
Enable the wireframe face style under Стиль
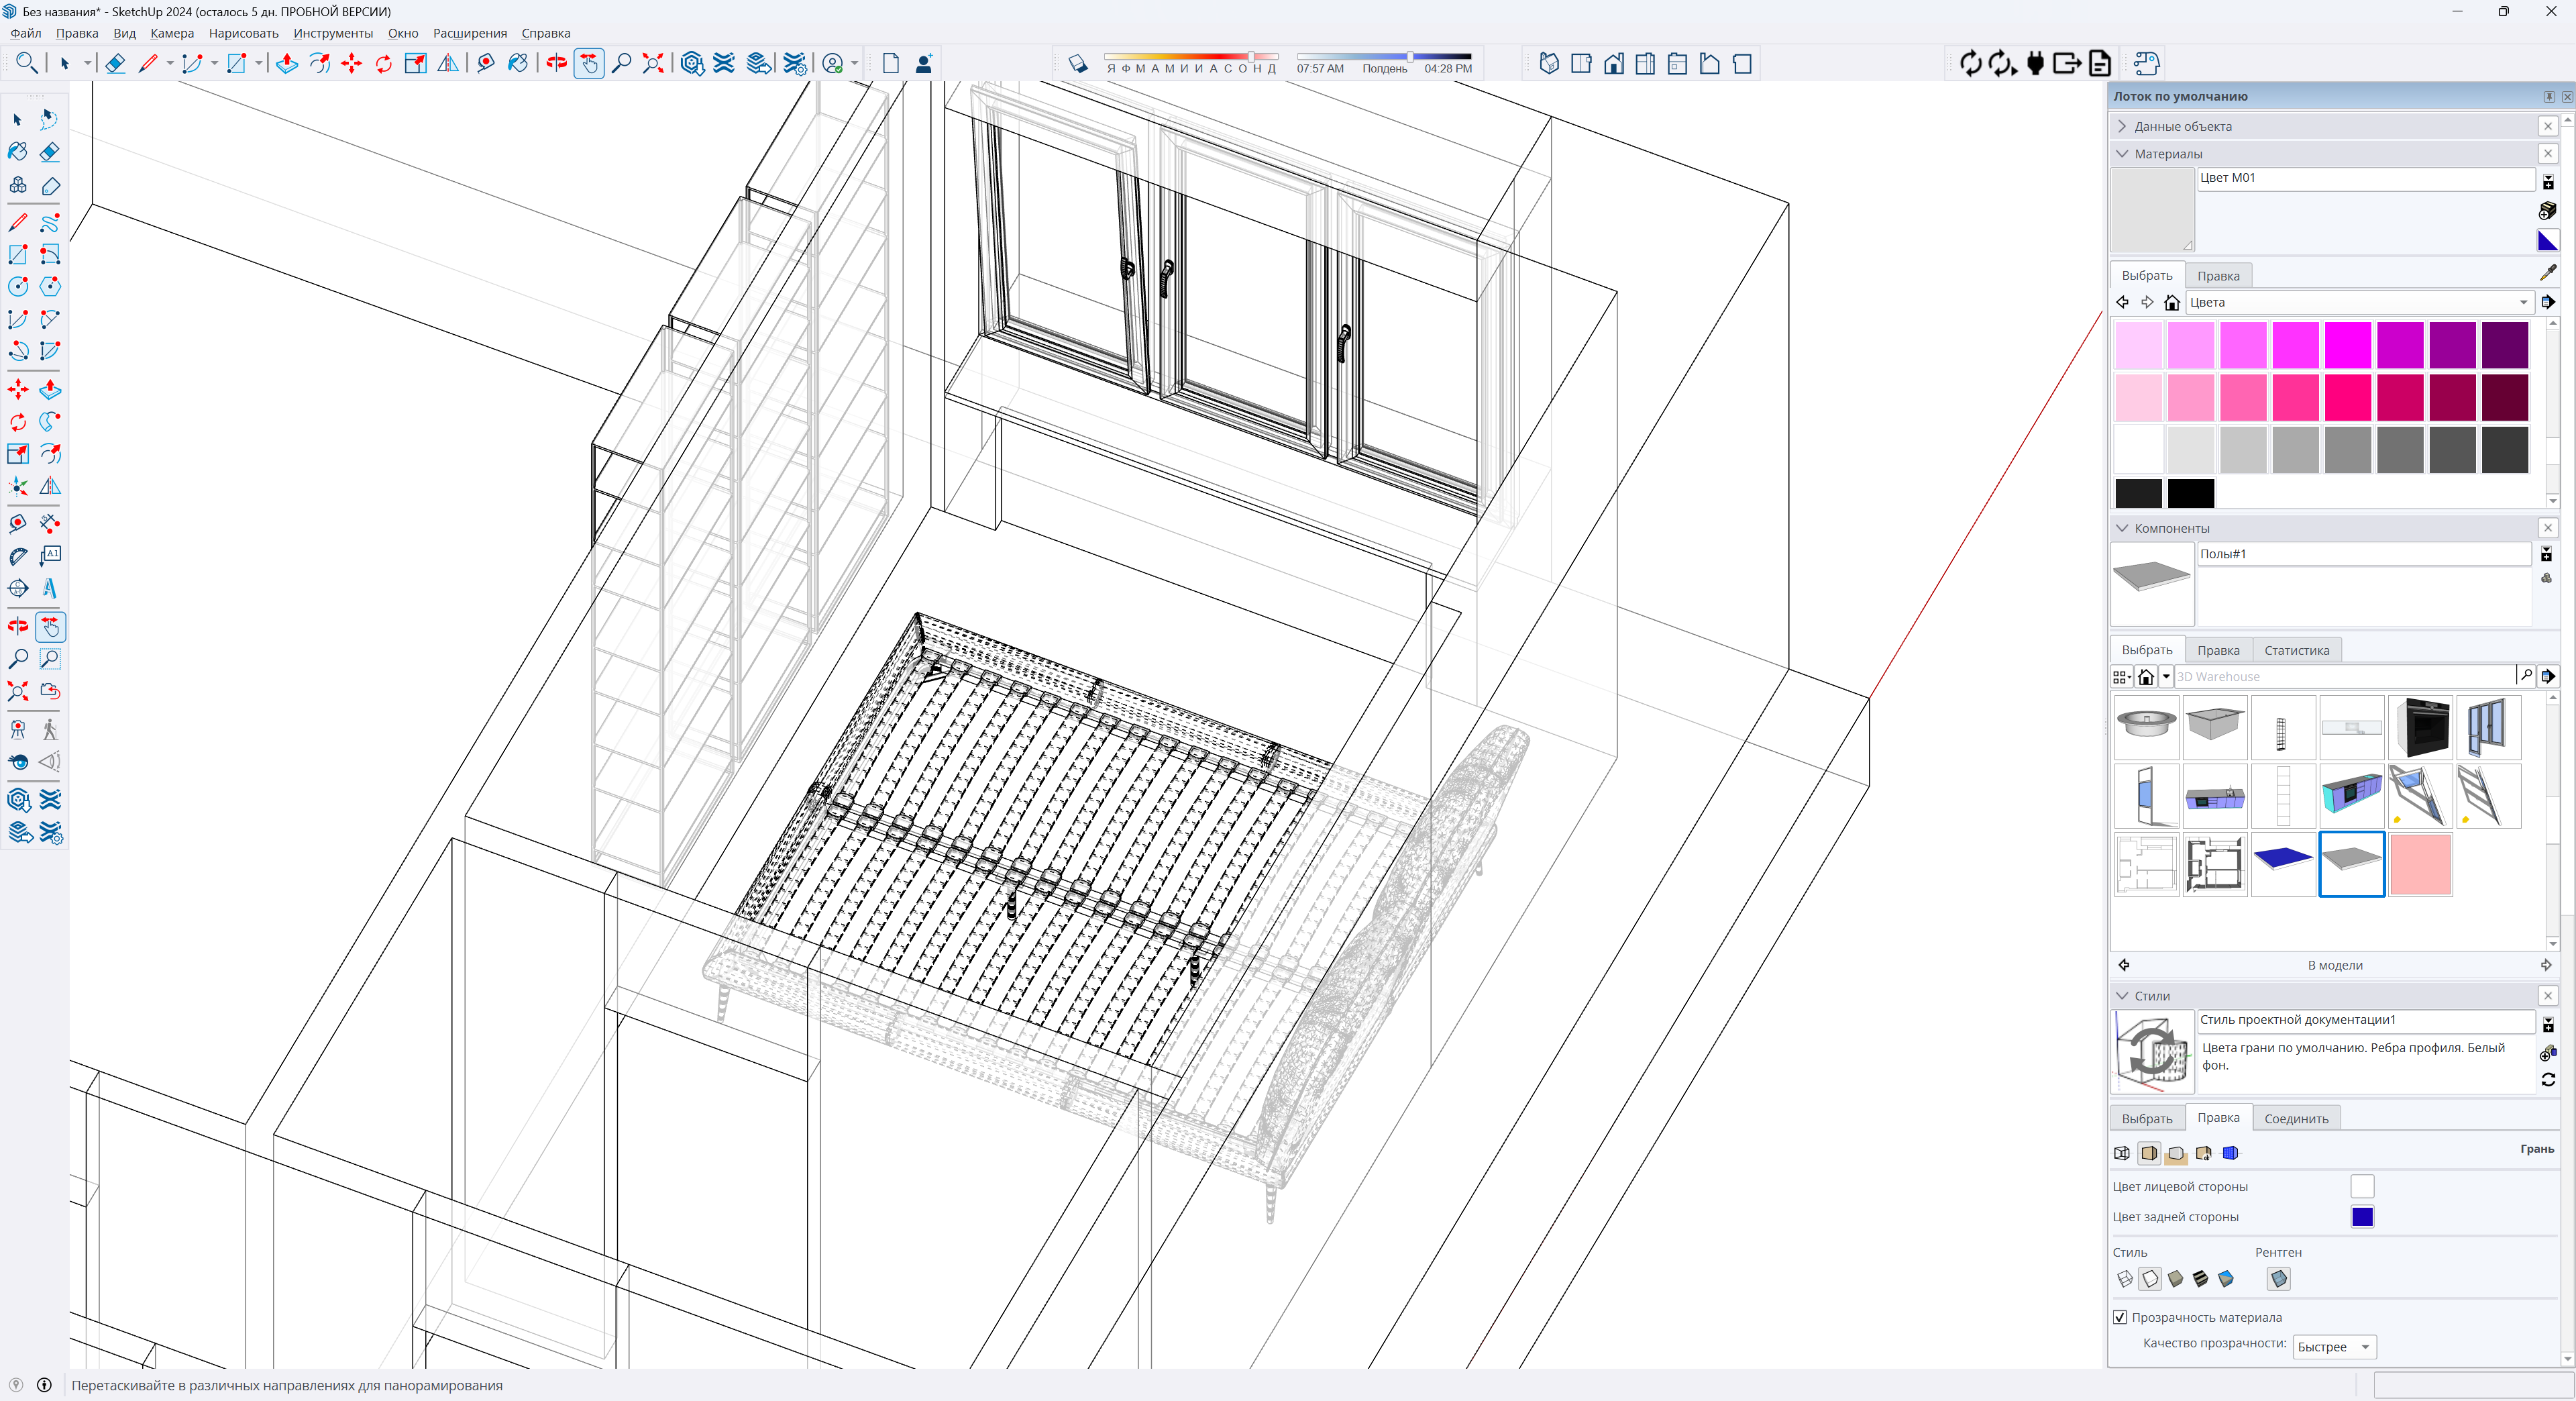coord(2124,1278)
